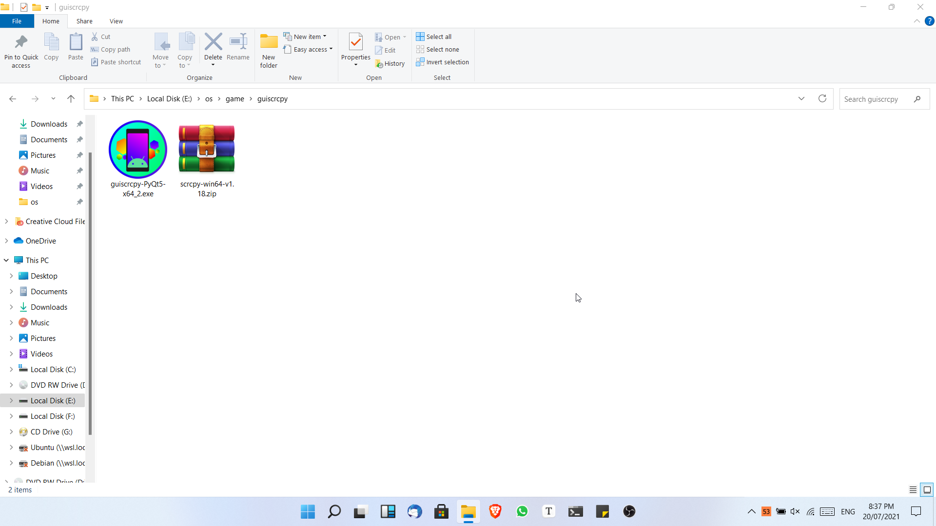Image resolution: width=936 pixels, height=526 pixels.
Task: Click the Paste ribbon button
Action: [x=76, y=47]
